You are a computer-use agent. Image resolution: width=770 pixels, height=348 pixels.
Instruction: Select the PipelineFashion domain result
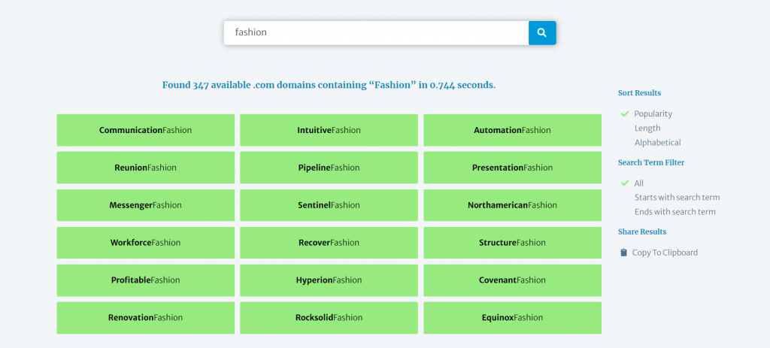click(329, 168)
